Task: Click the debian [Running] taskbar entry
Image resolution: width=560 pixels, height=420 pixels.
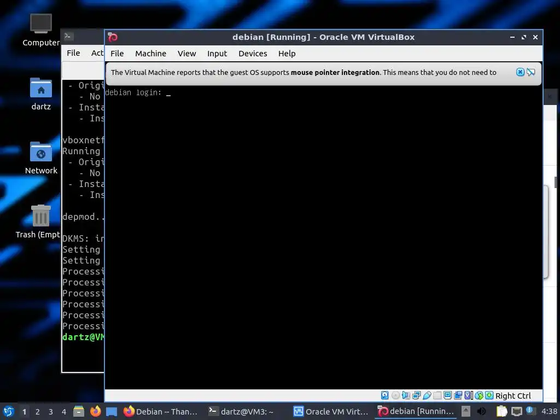Action: pyautogui.click(x=416, y=411)
